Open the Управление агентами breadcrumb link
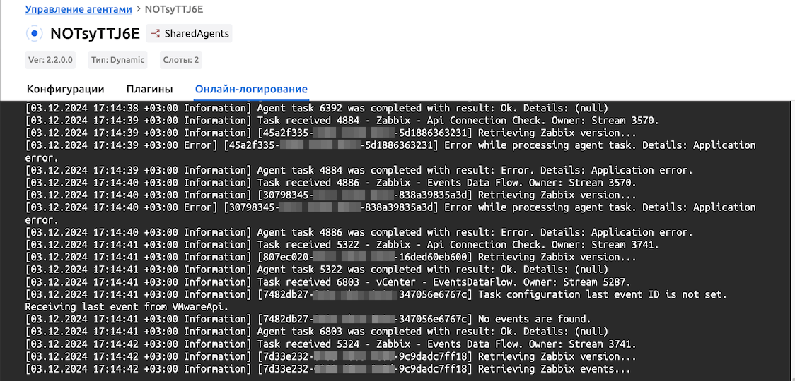The height and width of the screenshot is (381, 795). click(79, 10)
